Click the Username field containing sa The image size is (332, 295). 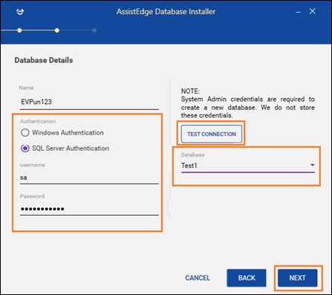[89, 178]
